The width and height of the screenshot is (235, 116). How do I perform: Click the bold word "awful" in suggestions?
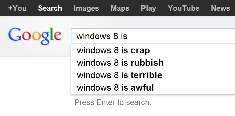[142, 88]
